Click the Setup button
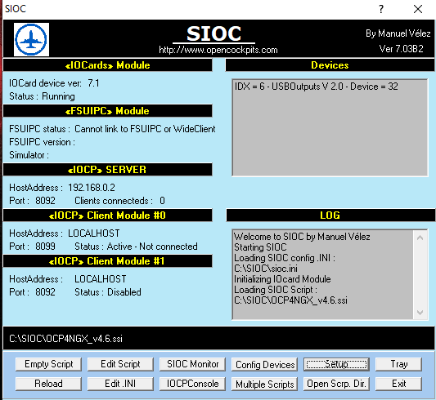The height and width of the screenshot is (400, 436). coord(336,364)
